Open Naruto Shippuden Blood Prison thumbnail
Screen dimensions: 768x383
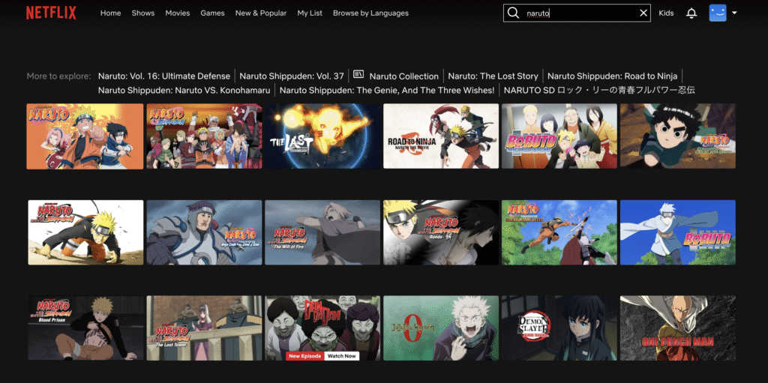pyautogui.click(x=85, y=328)
